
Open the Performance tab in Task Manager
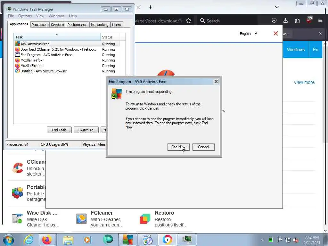tap(78, 25)
